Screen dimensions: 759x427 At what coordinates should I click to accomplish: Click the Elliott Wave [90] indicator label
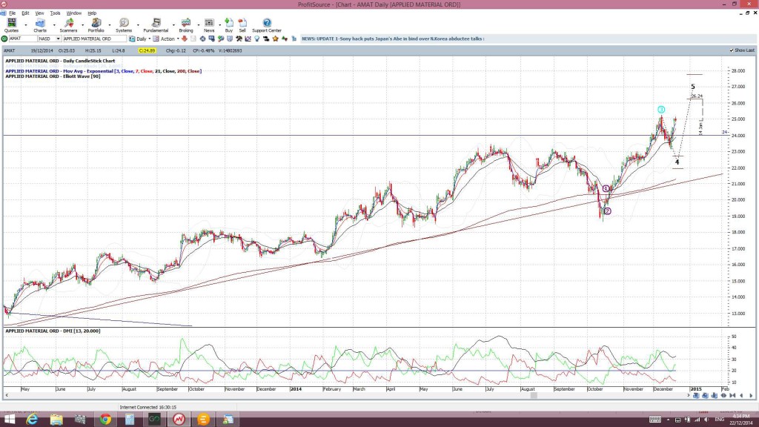pyautogui.click(x=53, y=76)
